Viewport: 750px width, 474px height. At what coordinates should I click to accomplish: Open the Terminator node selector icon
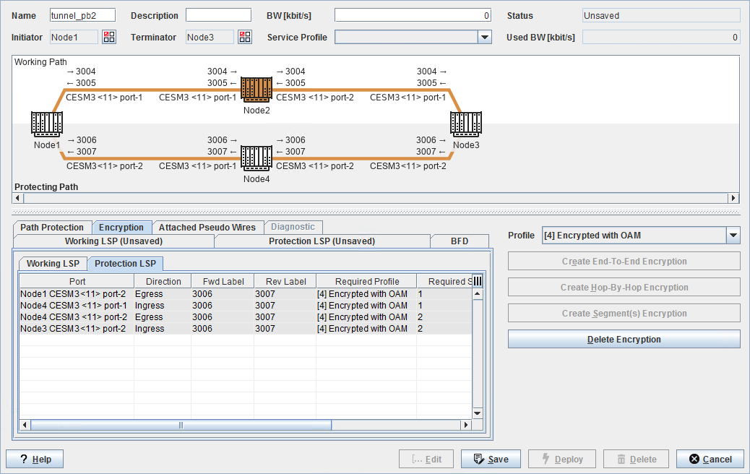click(245, 37)
